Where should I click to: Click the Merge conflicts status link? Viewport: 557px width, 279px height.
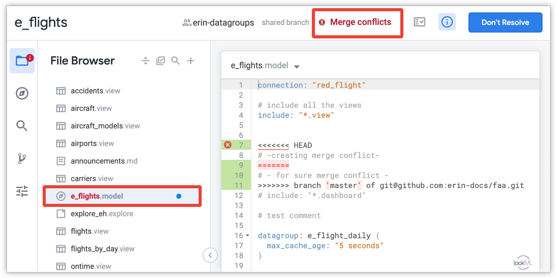tap(360, 22)
